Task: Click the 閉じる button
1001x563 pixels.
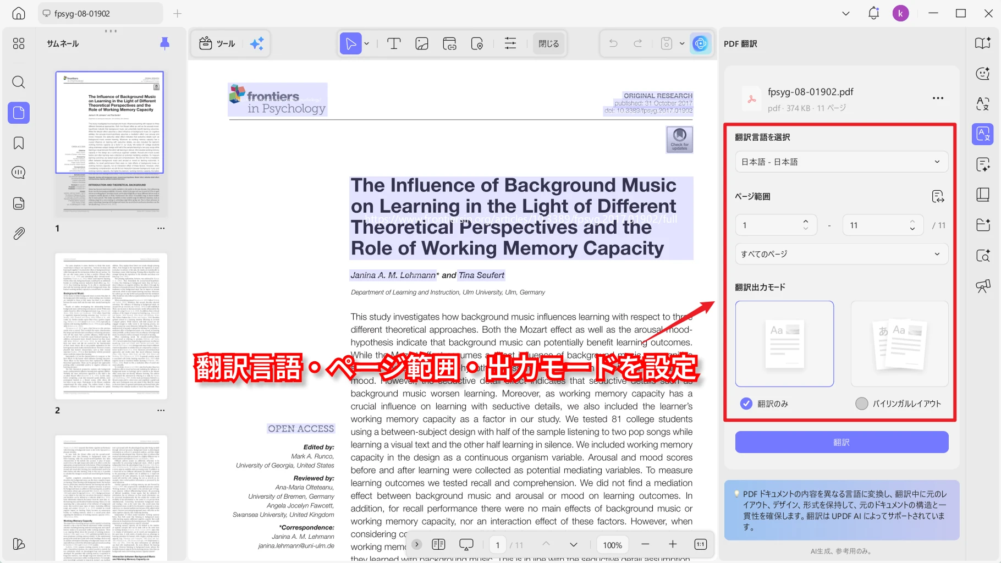Action: click(x=548, y=43)
